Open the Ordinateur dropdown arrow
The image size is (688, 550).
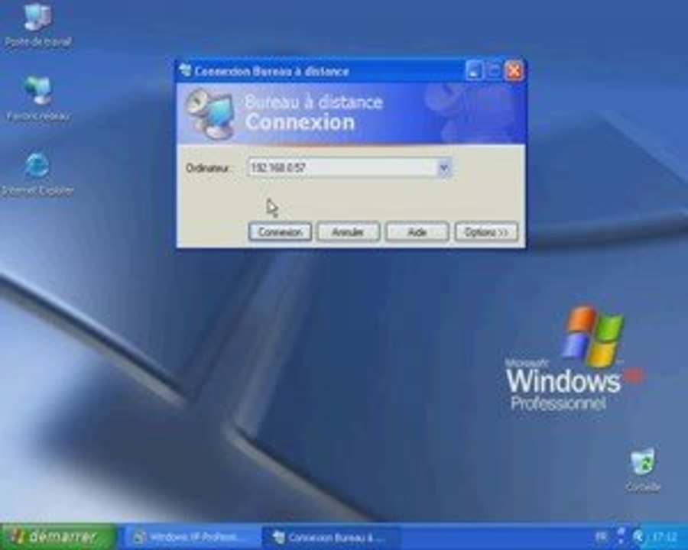[x=443, y=168]
